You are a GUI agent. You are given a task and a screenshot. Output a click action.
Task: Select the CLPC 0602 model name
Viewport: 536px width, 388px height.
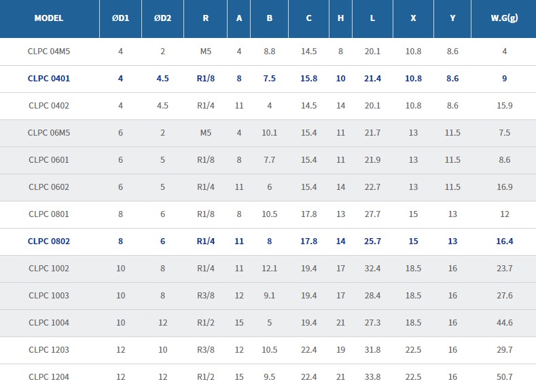click(x=49, y=187)
